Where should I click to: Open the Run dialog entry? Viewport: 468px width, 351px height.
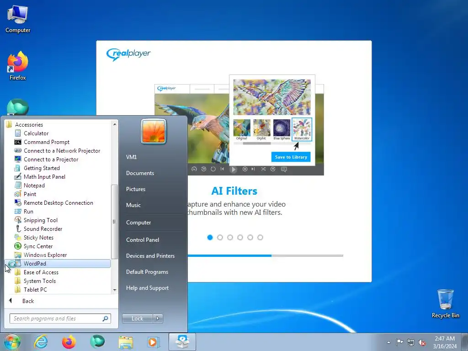click(x=28, y=211)
